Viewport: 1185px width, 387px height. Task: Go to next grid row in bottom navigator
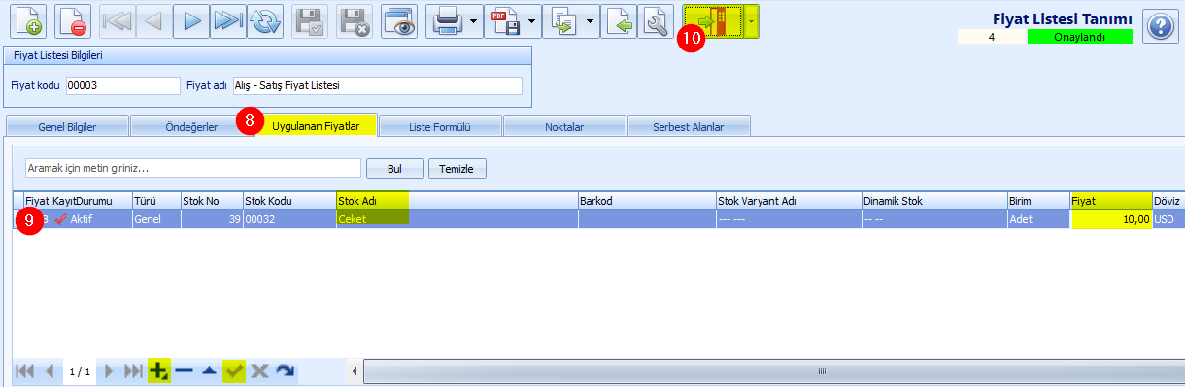click(x=109, y=371)
